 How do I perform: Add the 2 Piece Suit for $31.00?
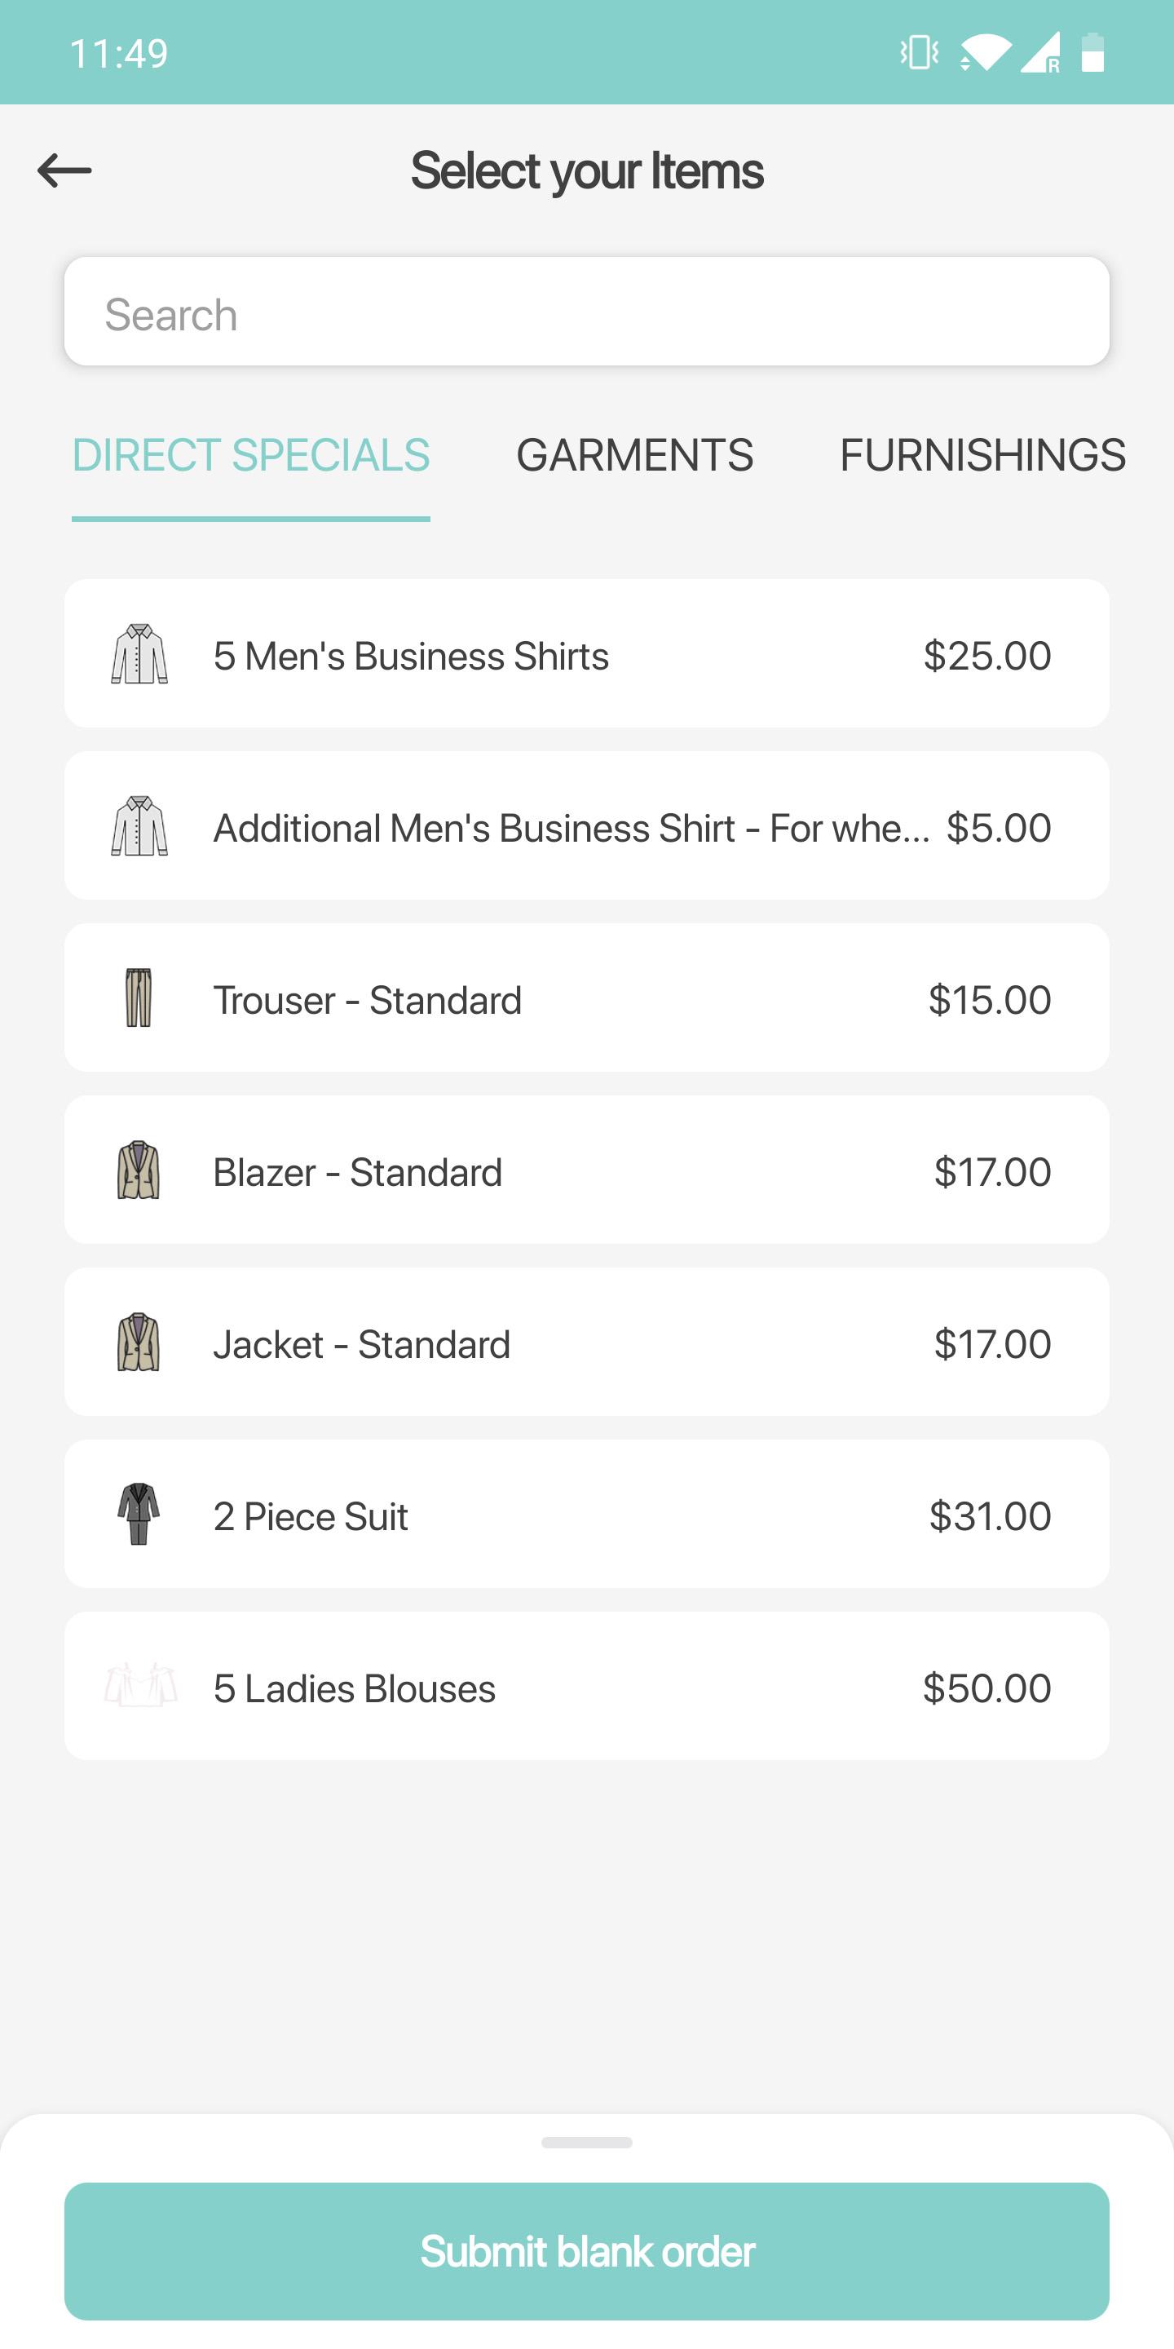coord(989,1516)
